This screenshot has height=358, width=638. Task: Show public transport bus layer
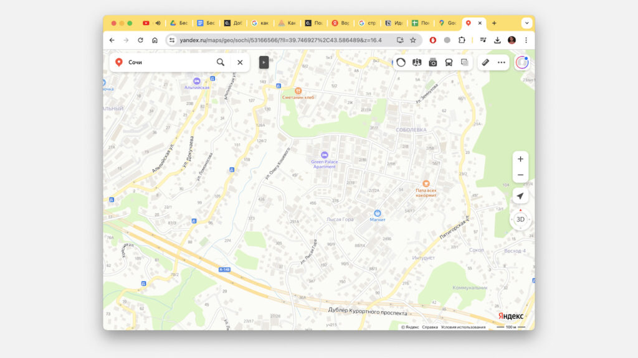pyautogui.click(x=449, y=62)
